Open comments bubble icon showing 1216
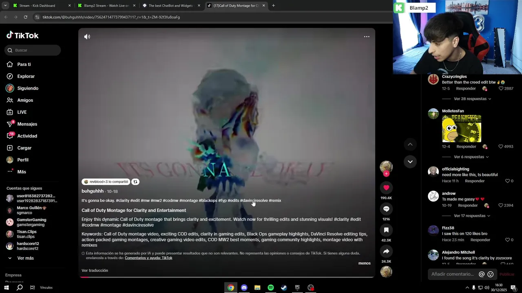This screenshot has width=522, height=293. pos(386,209)
